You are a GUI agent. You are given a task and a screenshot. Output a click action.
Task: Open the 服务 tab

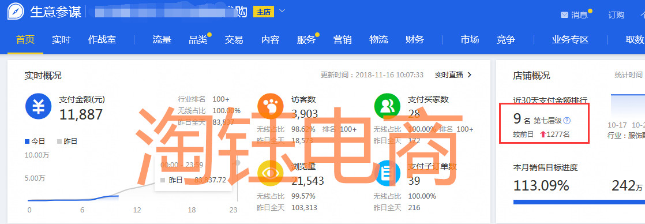coord(306,39)
